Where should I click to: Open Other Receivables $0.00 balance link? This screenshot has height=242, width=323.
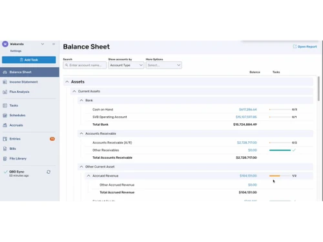point(253,150)
